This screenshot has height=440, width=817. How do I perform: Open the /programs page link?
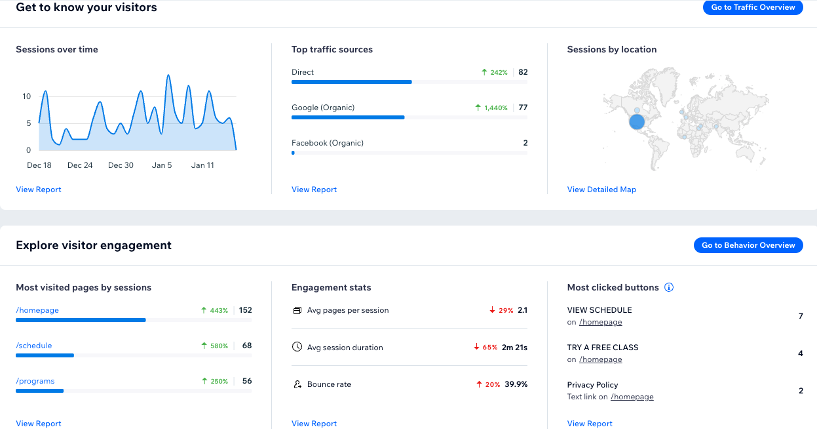click(x=35, y=381)
